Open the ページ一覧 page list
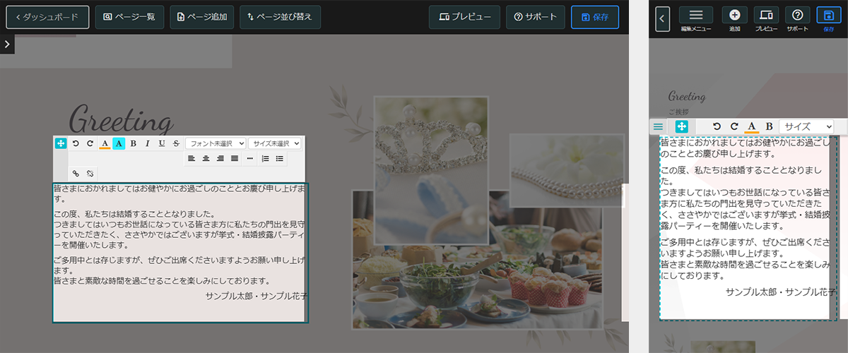The image size is (848, 353). coord(130,17)
